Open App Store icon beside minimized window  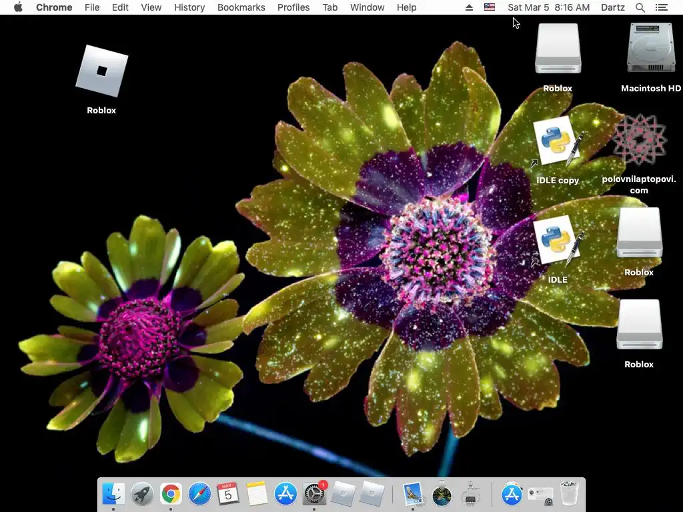(512, 494)
